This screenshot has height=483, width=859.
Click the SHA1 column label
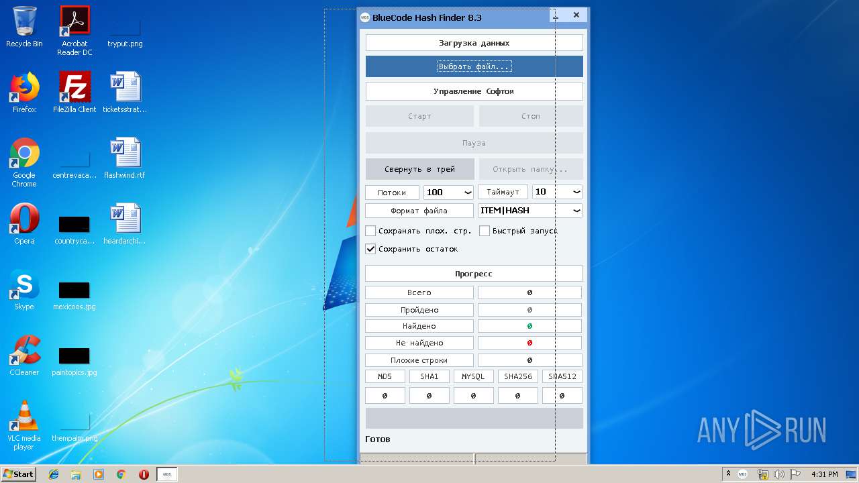click(x=429, y=376)
